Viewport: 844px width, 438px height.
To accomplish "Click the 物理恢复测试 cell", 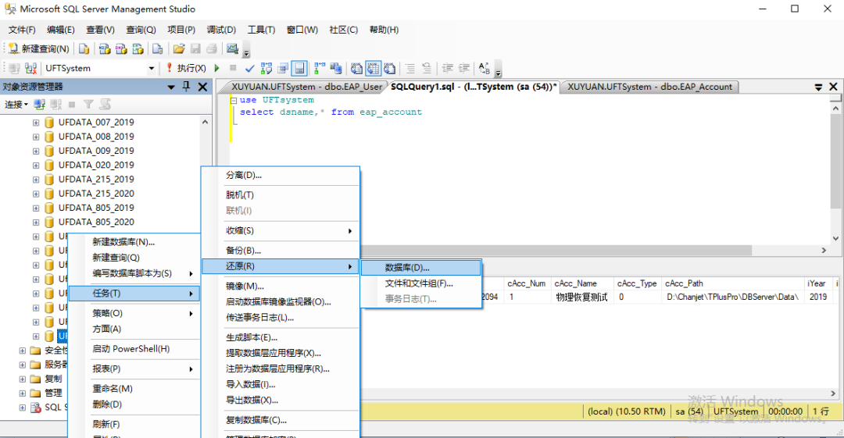I will click(x=582, y=297).
